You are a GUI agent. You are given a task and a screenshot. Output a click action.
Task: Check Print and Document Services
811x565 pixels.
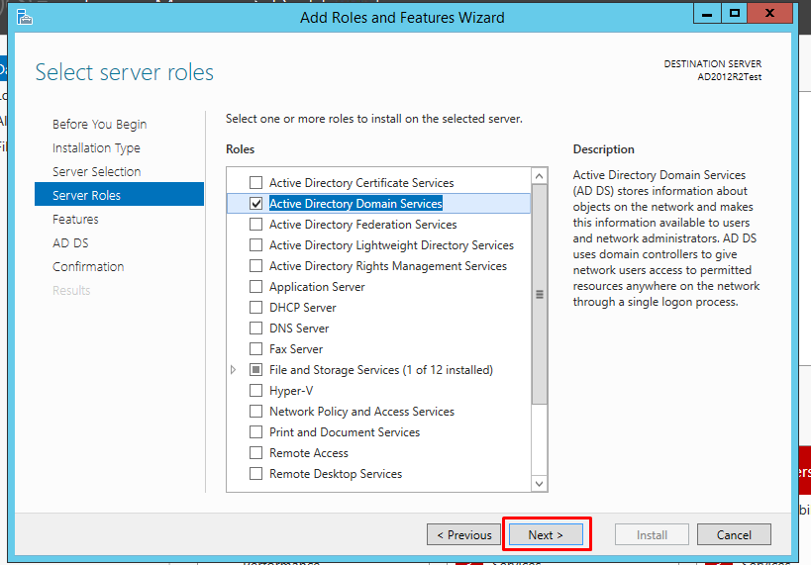pos(255,431)
